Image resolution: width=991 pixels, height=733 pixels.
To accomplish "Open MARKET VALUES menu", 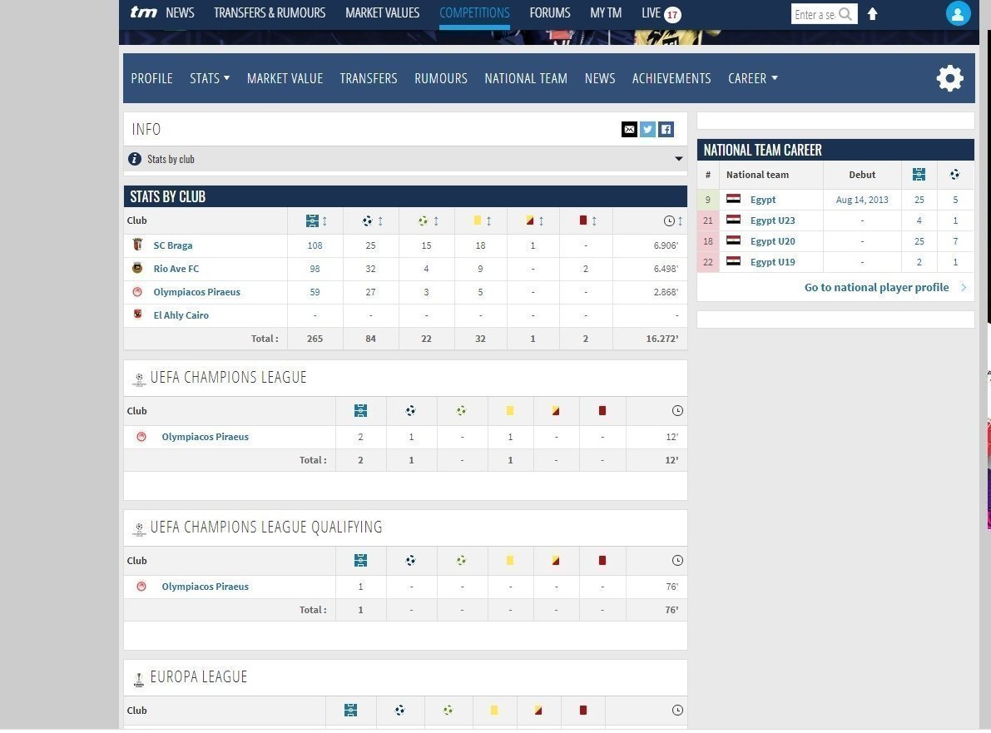I will 383,12.
